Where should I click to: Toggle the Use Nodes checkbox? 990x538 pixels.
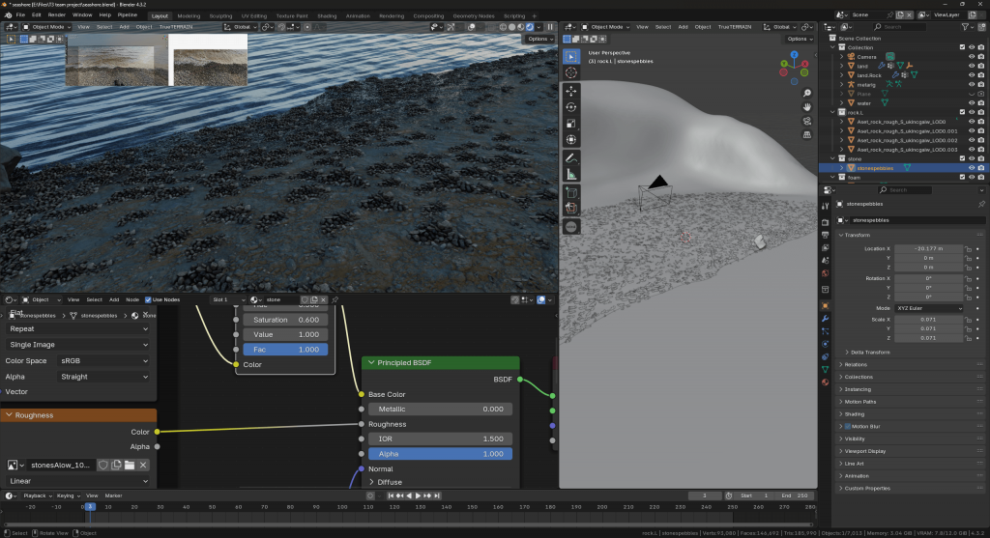tap(148, 299)
